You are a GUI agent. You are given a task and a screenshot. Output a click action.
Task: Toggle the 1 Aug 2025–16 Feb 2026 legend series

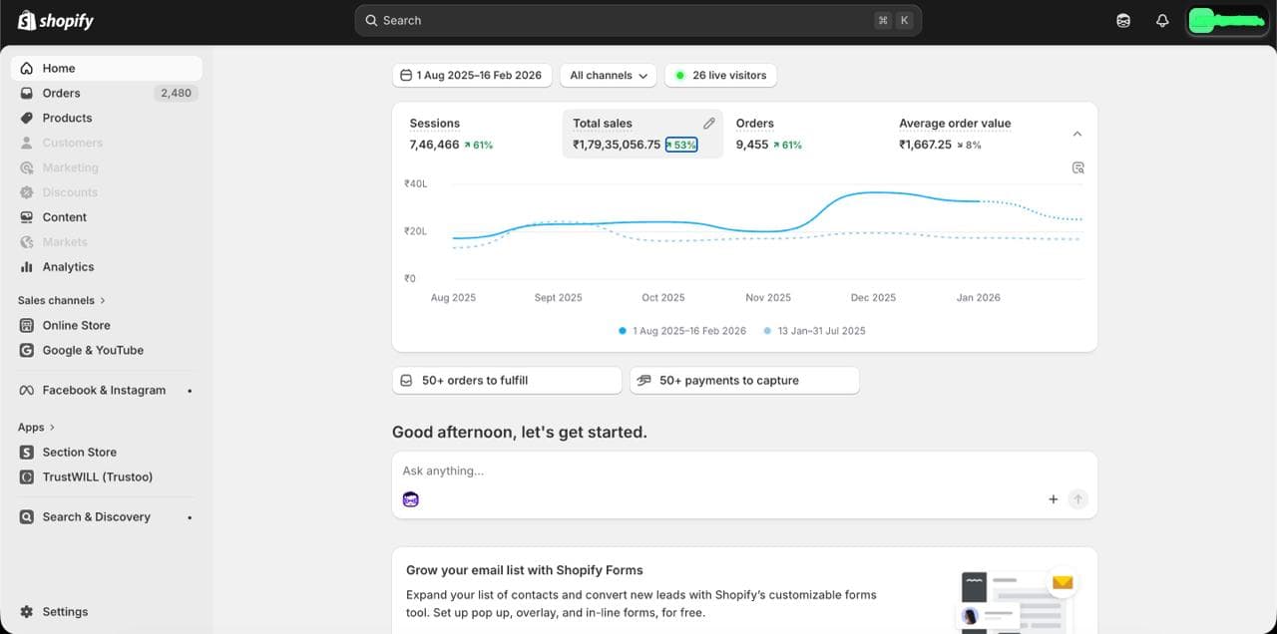pos(682,331)
